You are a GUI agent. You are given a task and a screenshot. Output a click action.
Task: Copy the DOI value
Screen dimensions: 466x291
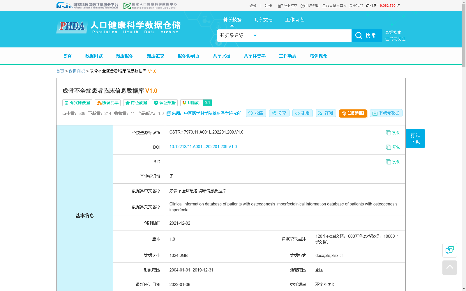393,147
